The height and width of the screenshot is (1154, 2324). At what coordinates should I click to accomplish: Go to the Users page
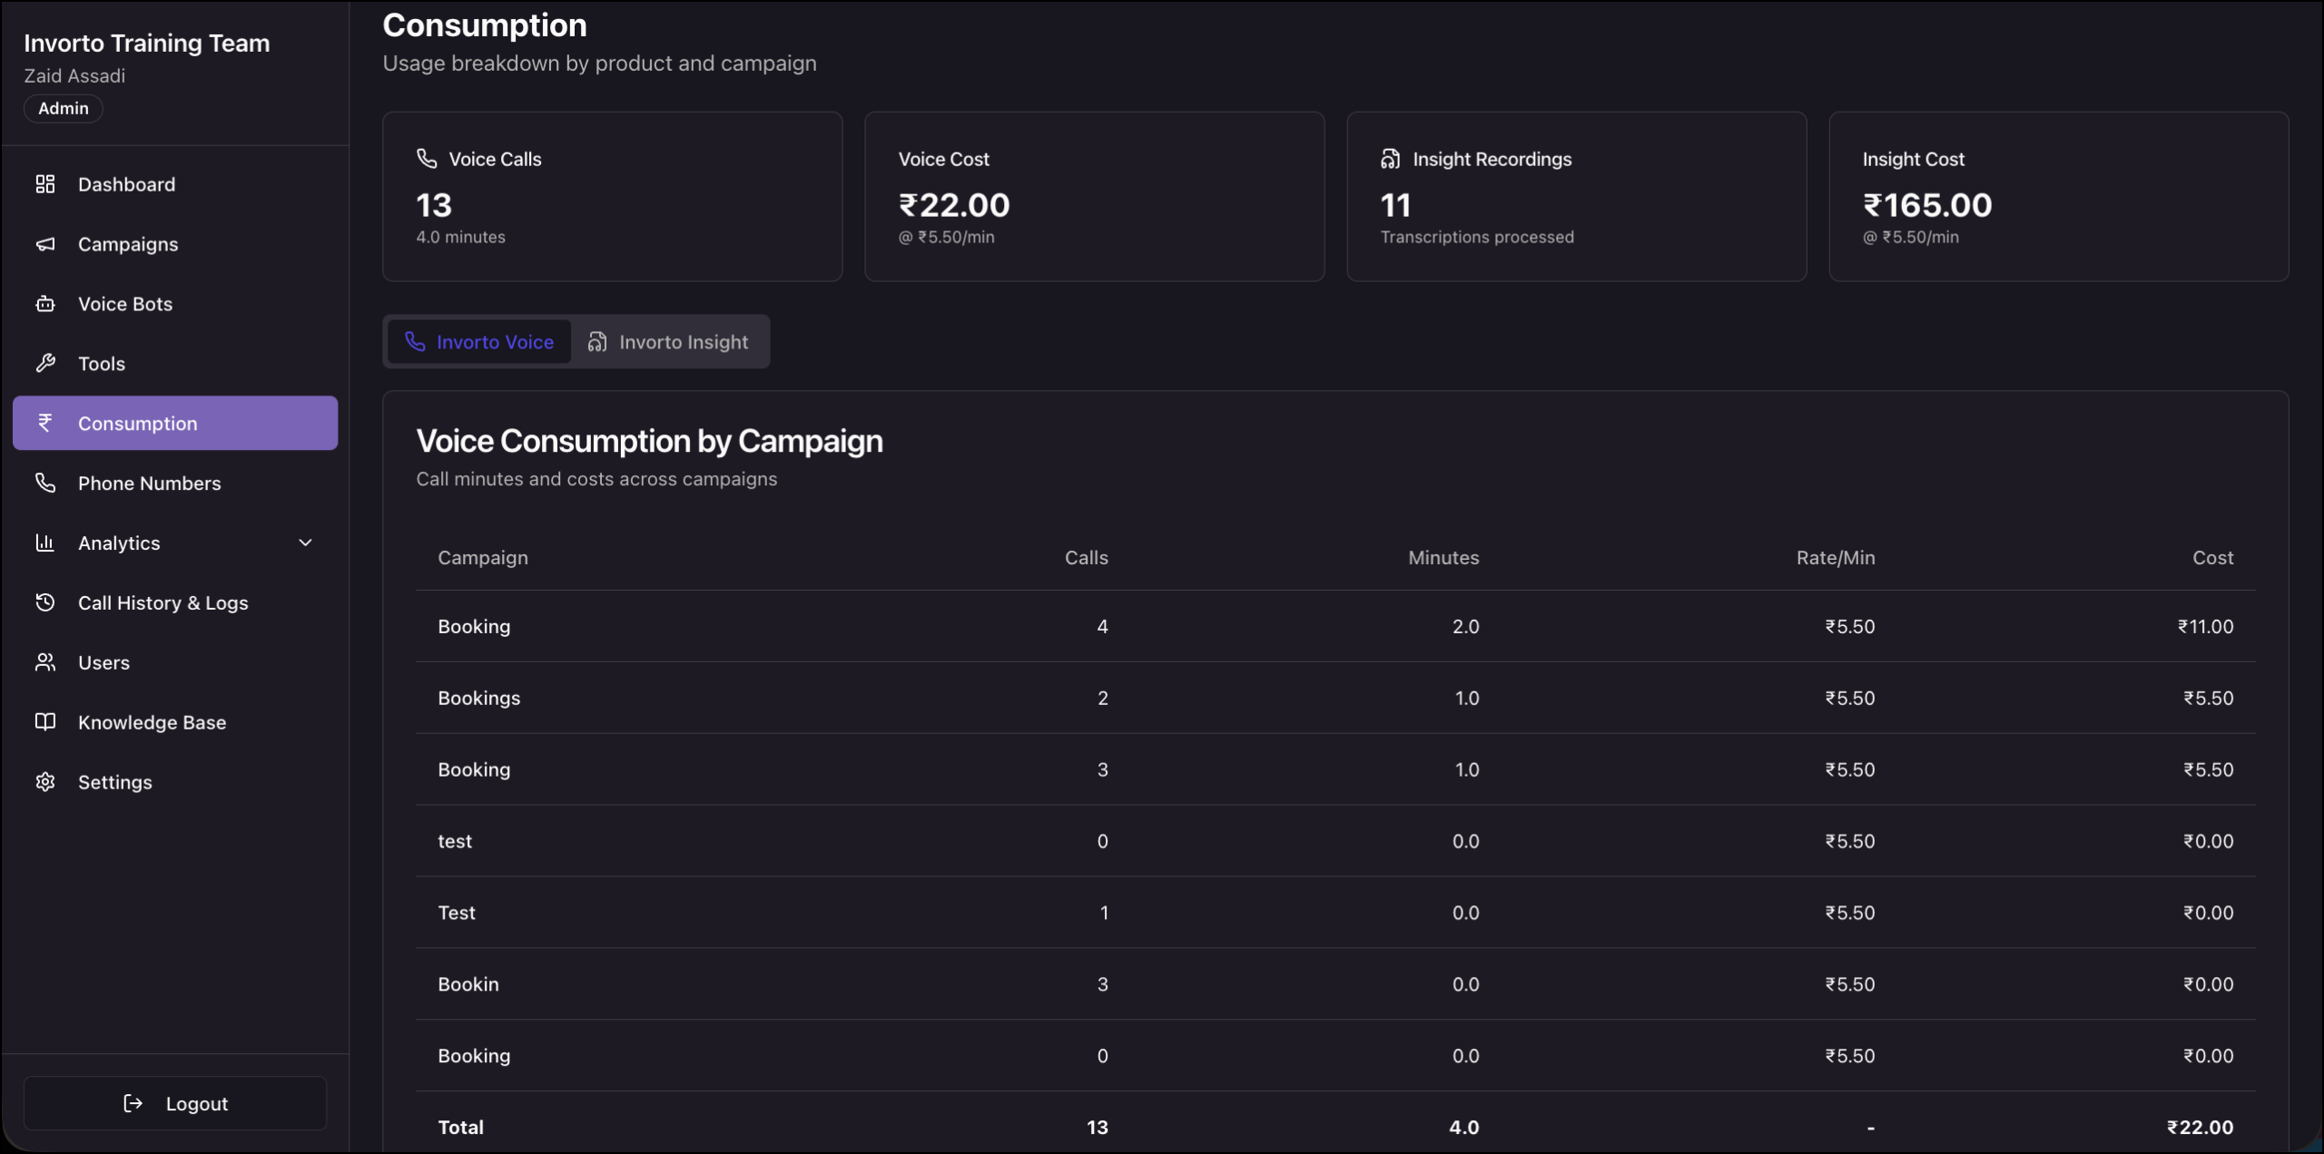pos(175,662)
